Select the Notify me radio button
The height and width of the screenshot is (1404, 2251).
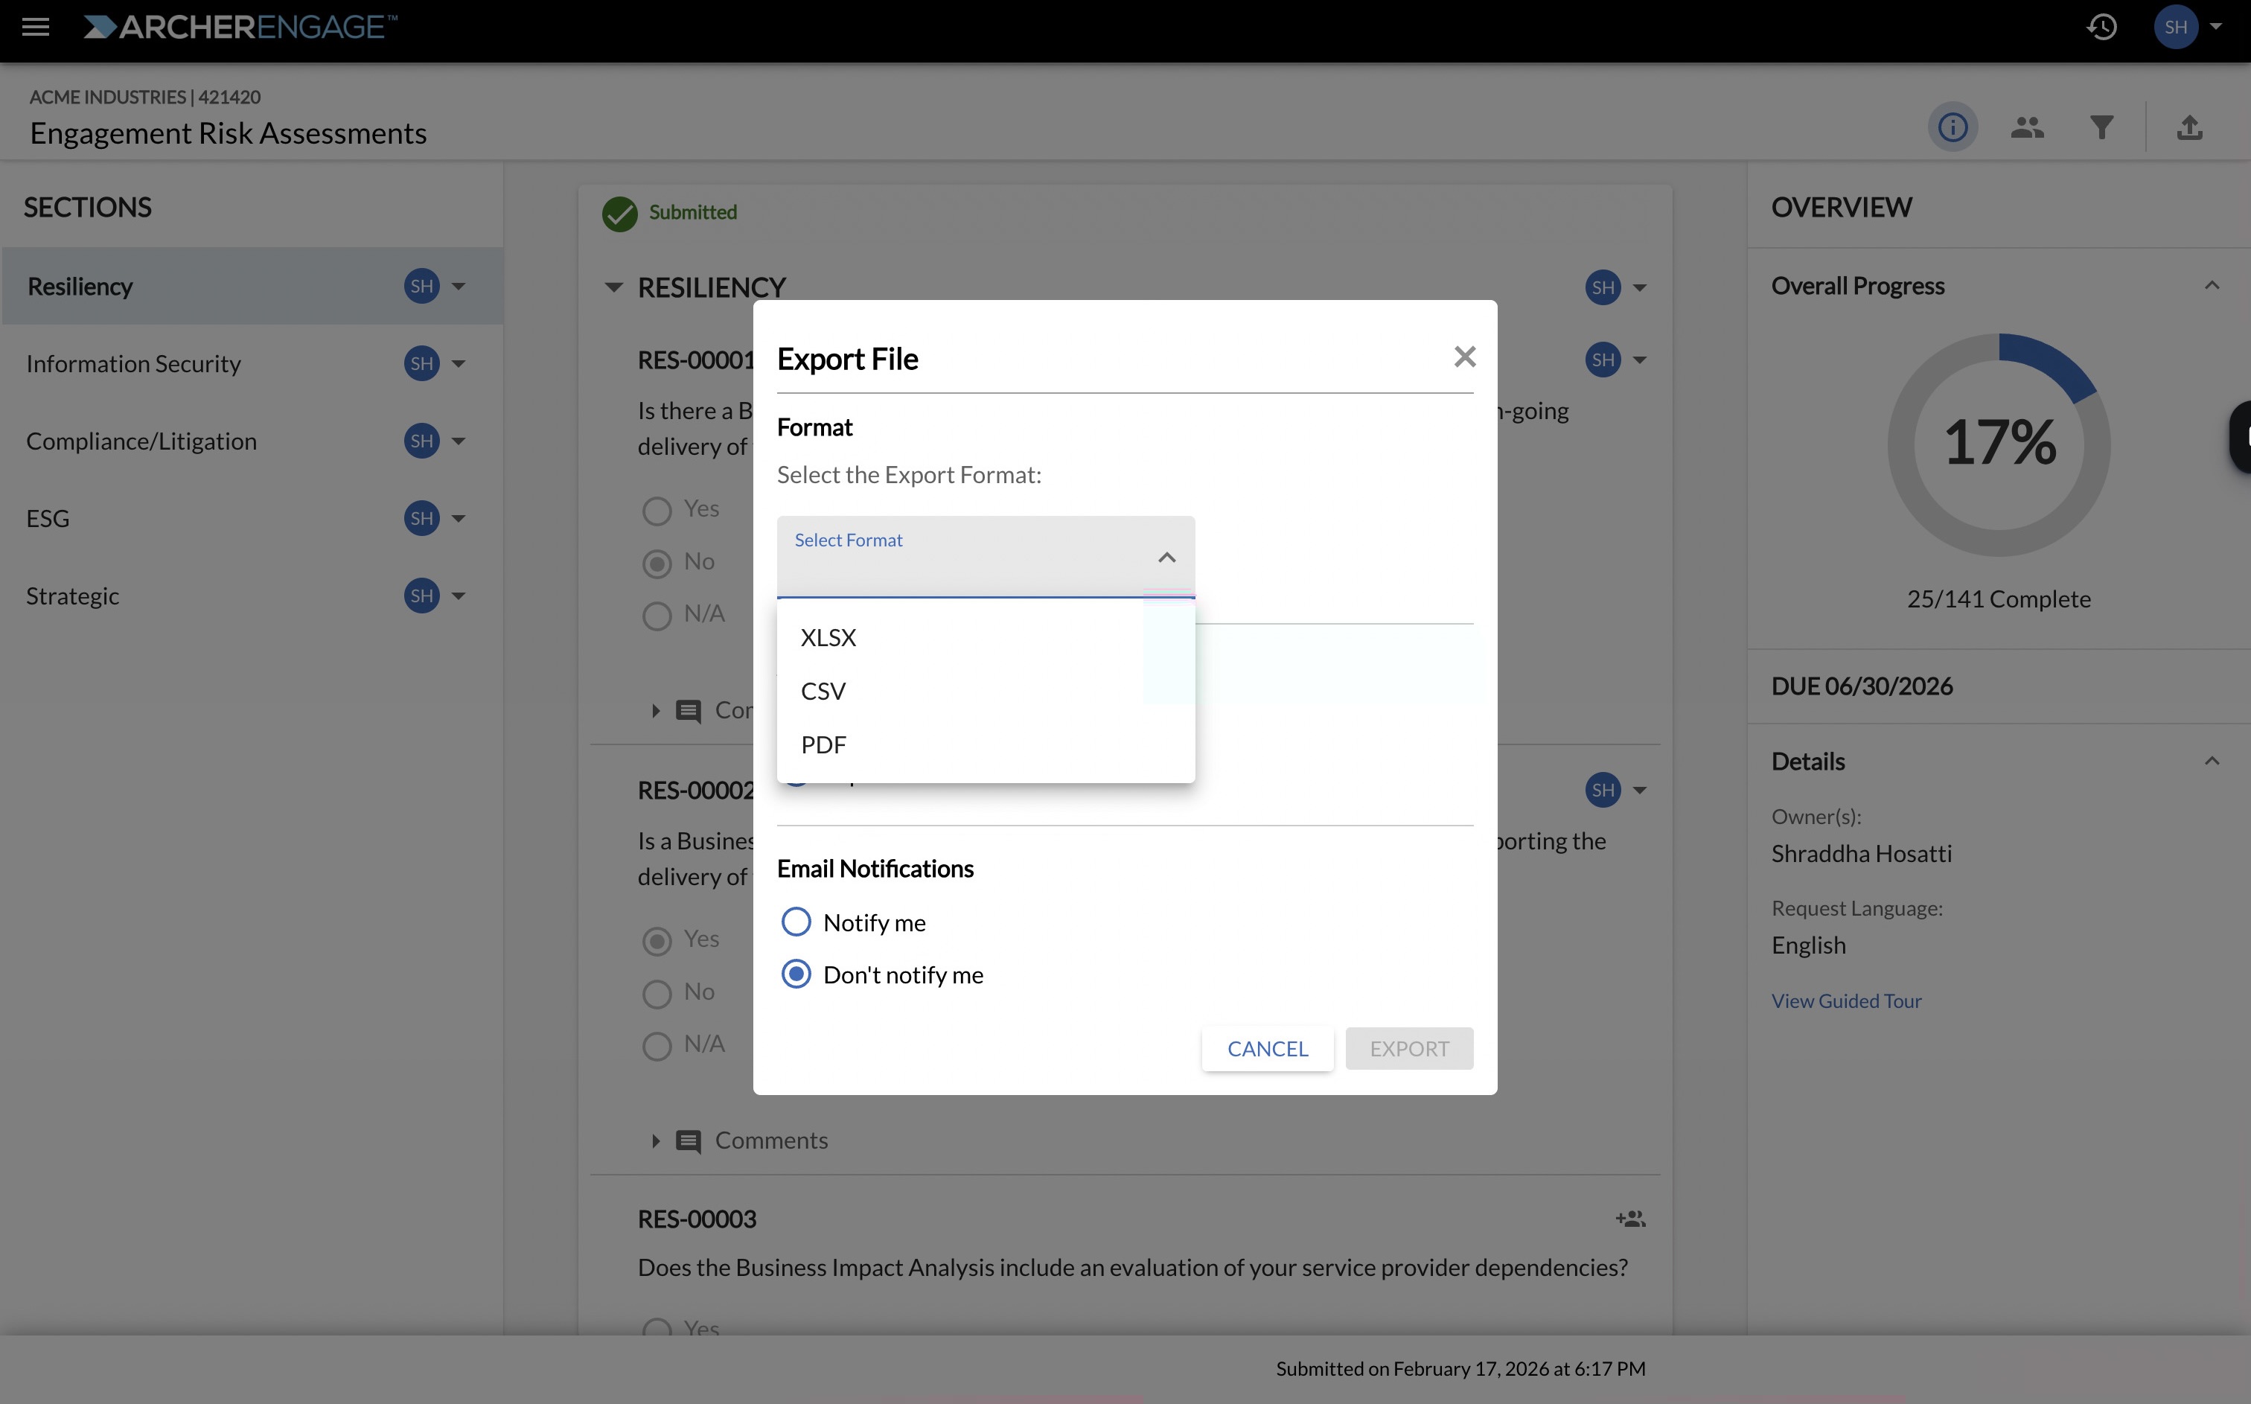796,922
